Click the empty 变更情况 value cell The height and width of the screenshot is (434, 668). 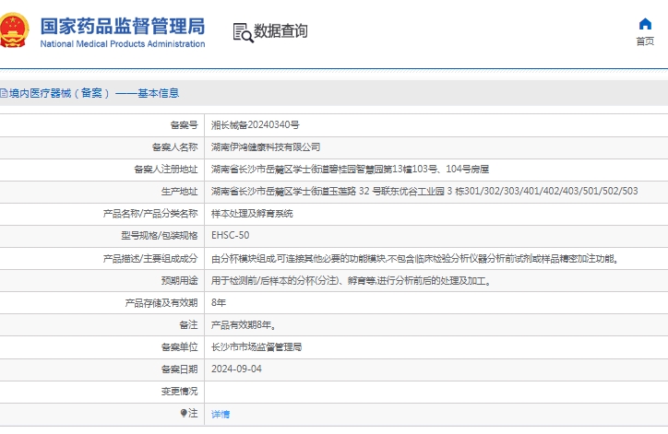pyautogui.click(x=436, y=392)
